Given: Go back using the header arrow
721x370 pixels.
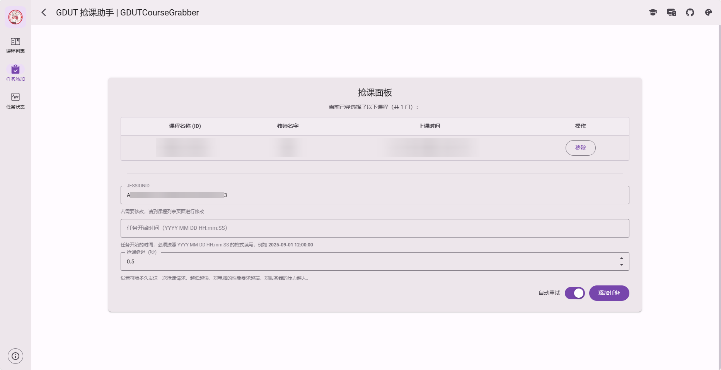Looking at the screenshot, I should pyautogui.click(x=44, y=12).
